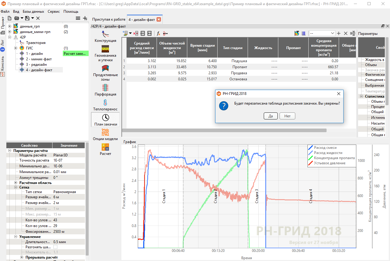The height and width of the screenshot is (261, 390).
Task: Open the Теплоперенос thermometer icon
Action: [105, 102]
